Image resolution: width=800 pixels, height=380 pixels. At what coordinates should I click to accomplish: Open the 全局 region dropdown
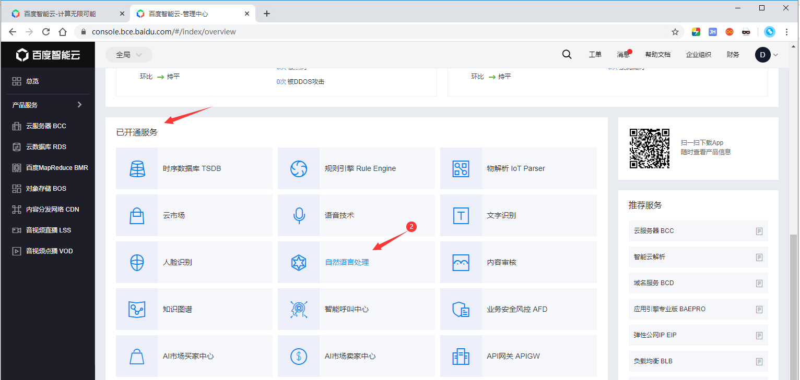pos(128,54)
